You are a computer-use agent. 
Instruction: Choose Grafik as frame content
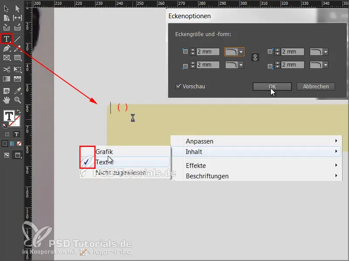125,151
